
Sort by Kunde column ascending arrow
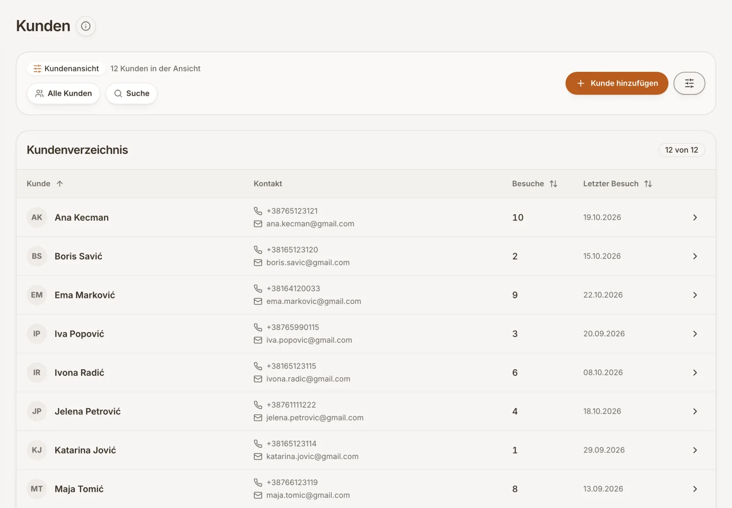coord(60,184)
